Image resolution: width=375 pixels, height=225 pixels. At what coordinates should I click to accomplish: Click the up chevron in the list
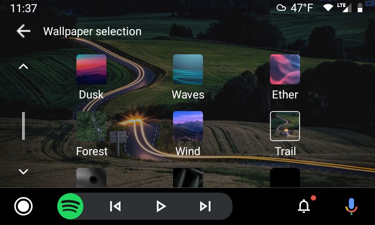[x=23, y=67]
